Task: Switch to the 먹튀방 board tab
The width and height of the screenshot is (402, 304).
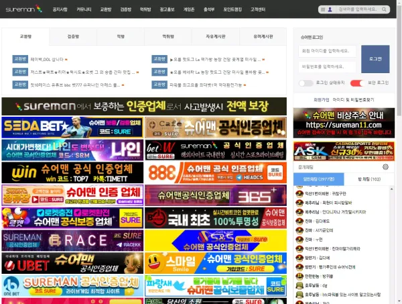Action: click(168, 37)
